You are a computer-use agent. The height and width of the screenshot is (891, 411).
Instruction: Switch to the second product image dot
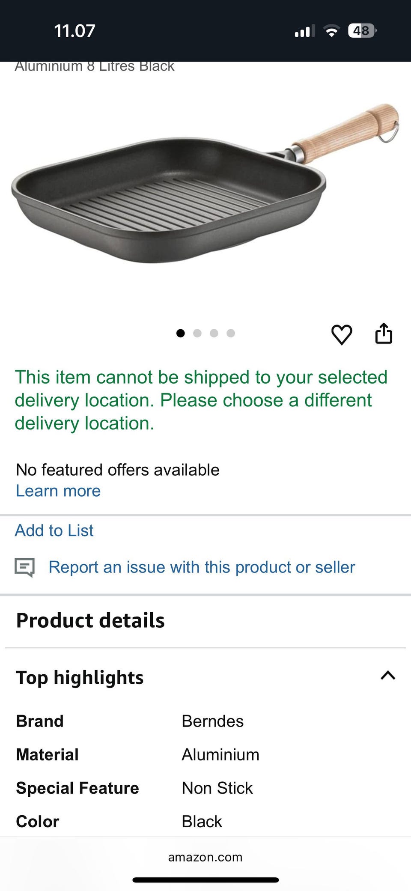tap(197, 333)
